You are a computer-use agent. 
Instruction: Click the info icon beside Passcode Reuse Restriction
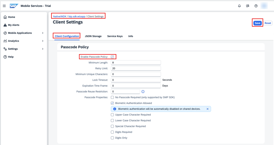click(x=143, y=92)
